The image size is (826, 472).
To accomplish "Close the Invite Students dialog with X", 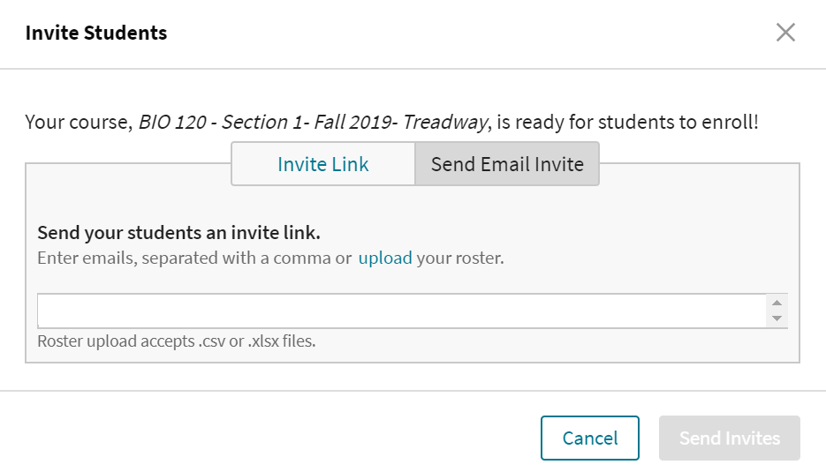I will click(785, 33).
